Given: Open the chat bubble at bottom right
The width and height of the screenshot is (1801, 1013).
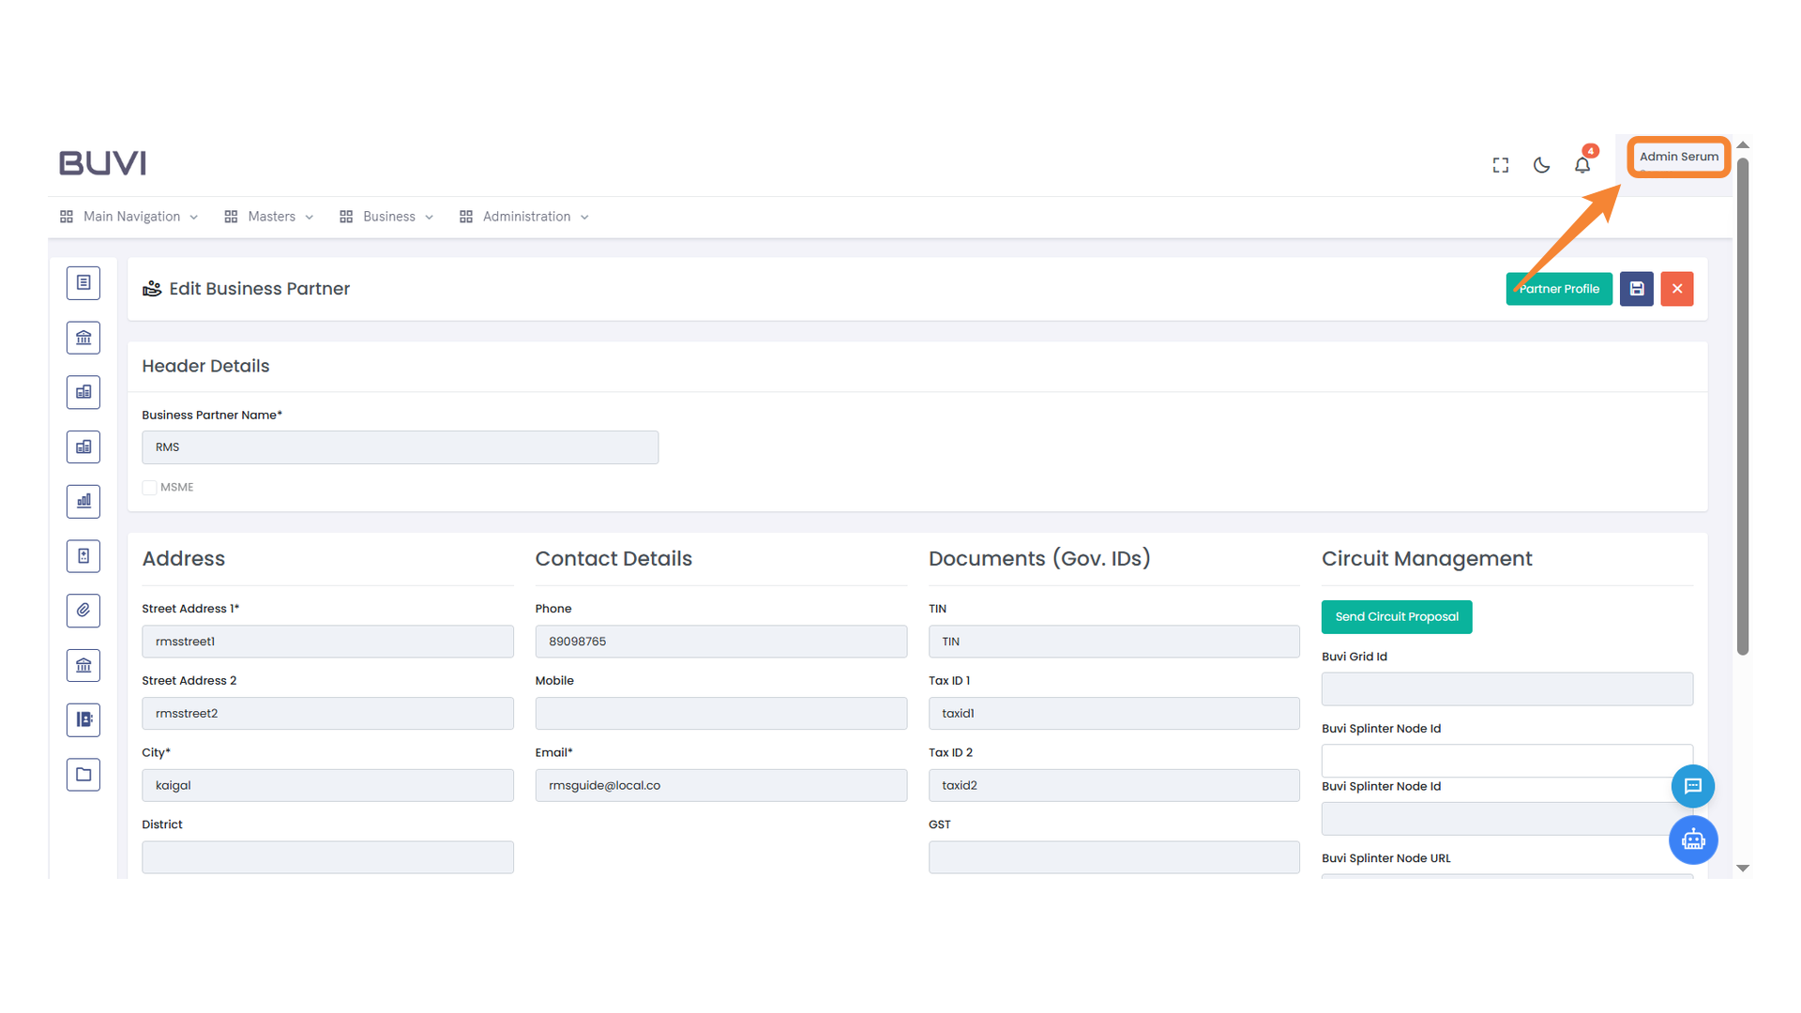Looking at the screenshot, I should pyautogui.click(x=1693, y=786).
